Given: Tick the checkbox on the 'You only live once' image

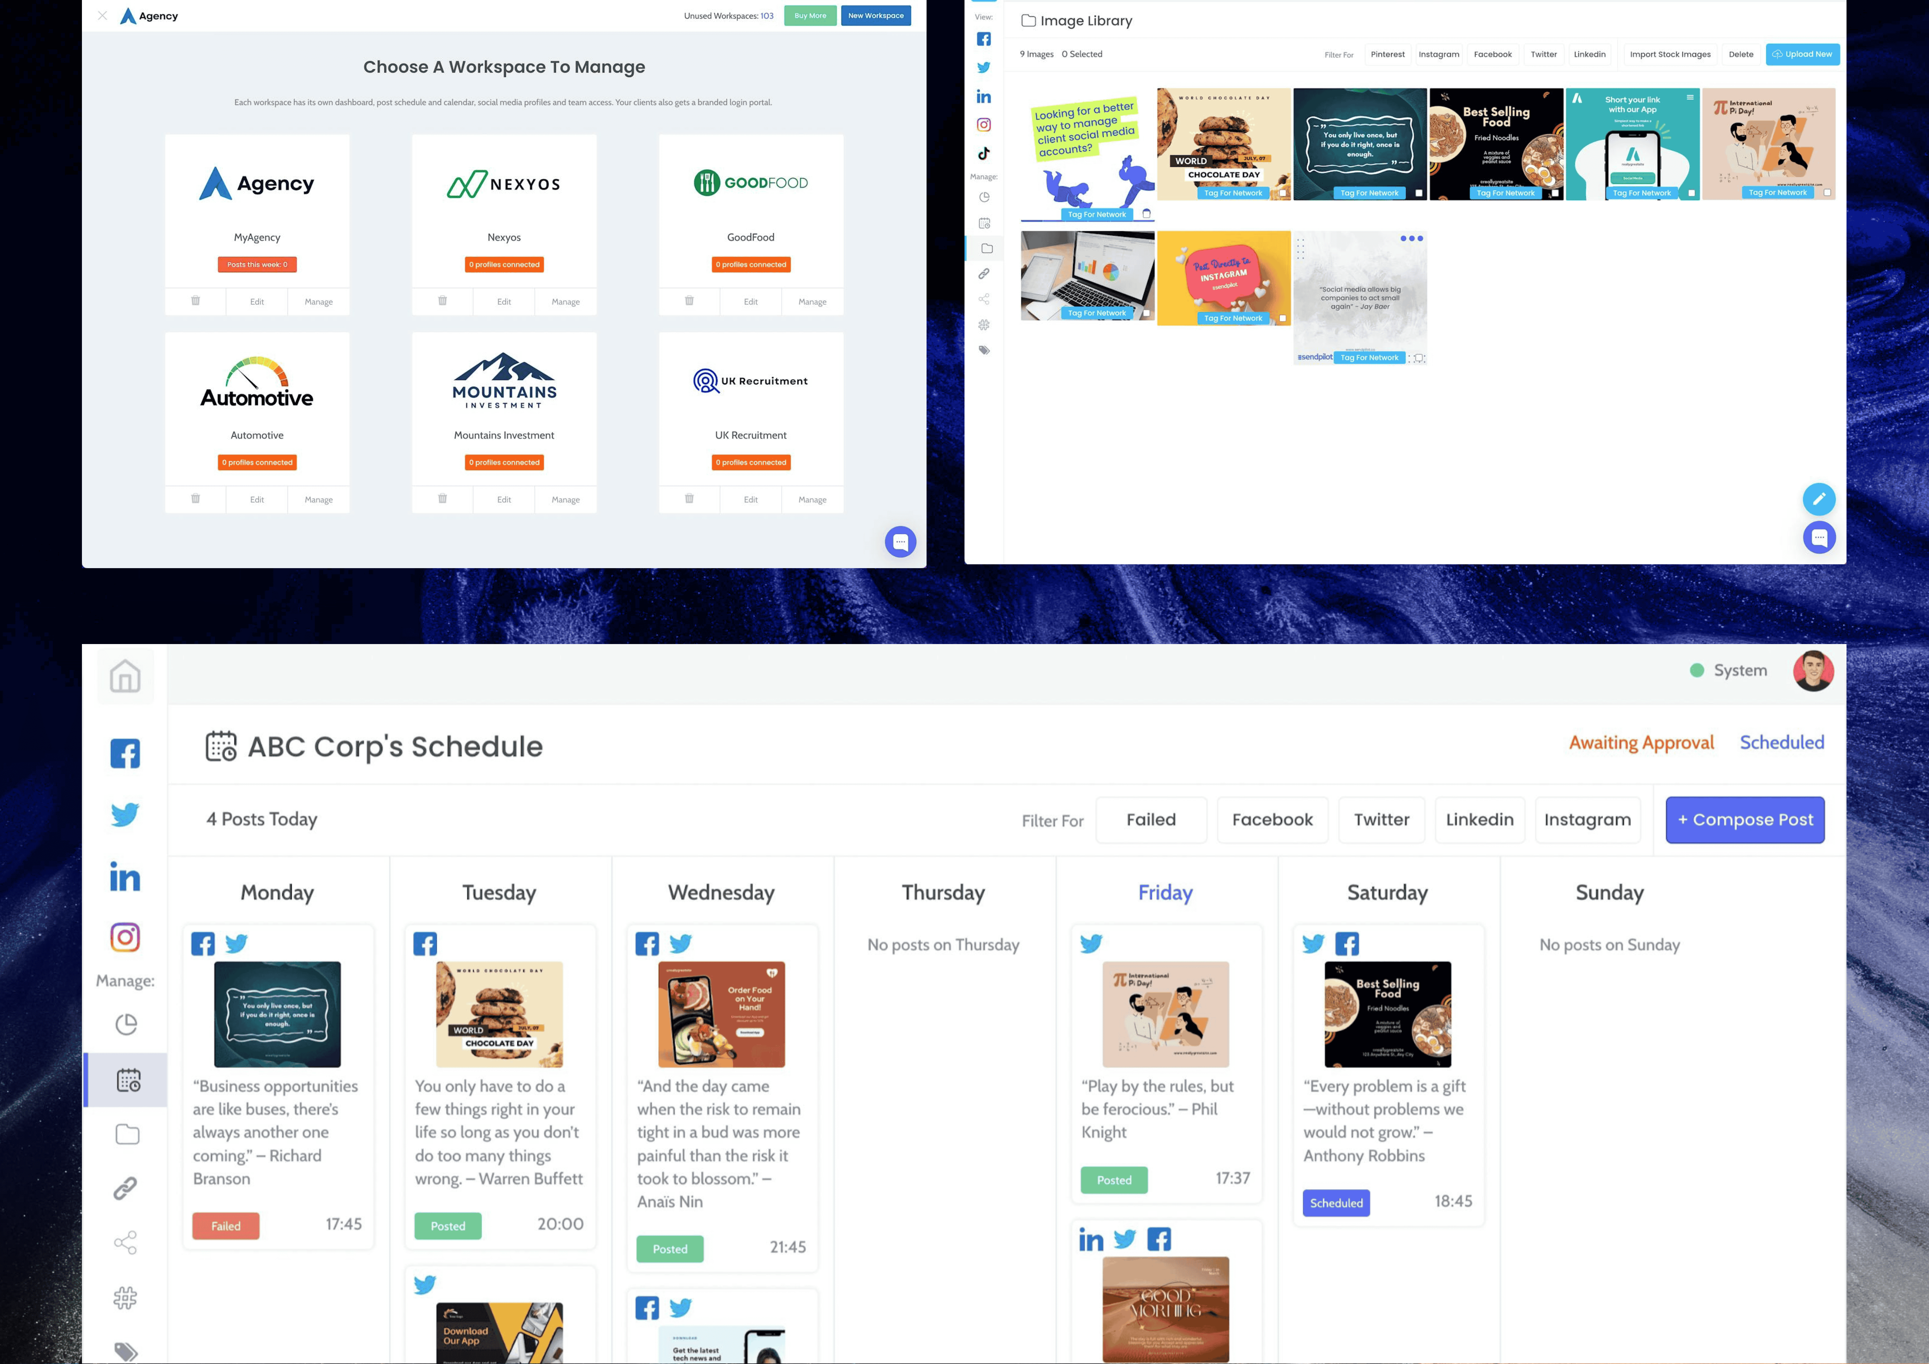Looking at the screenshot, I should [1419, 193].
